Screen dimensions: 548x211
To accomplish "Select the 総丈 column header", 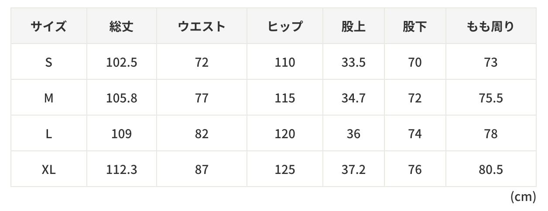I will [121, 27].
